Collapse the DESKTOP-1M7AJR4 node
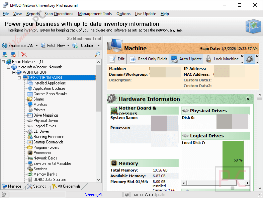The height and width of the screenshot is (198, 263). 19,78
